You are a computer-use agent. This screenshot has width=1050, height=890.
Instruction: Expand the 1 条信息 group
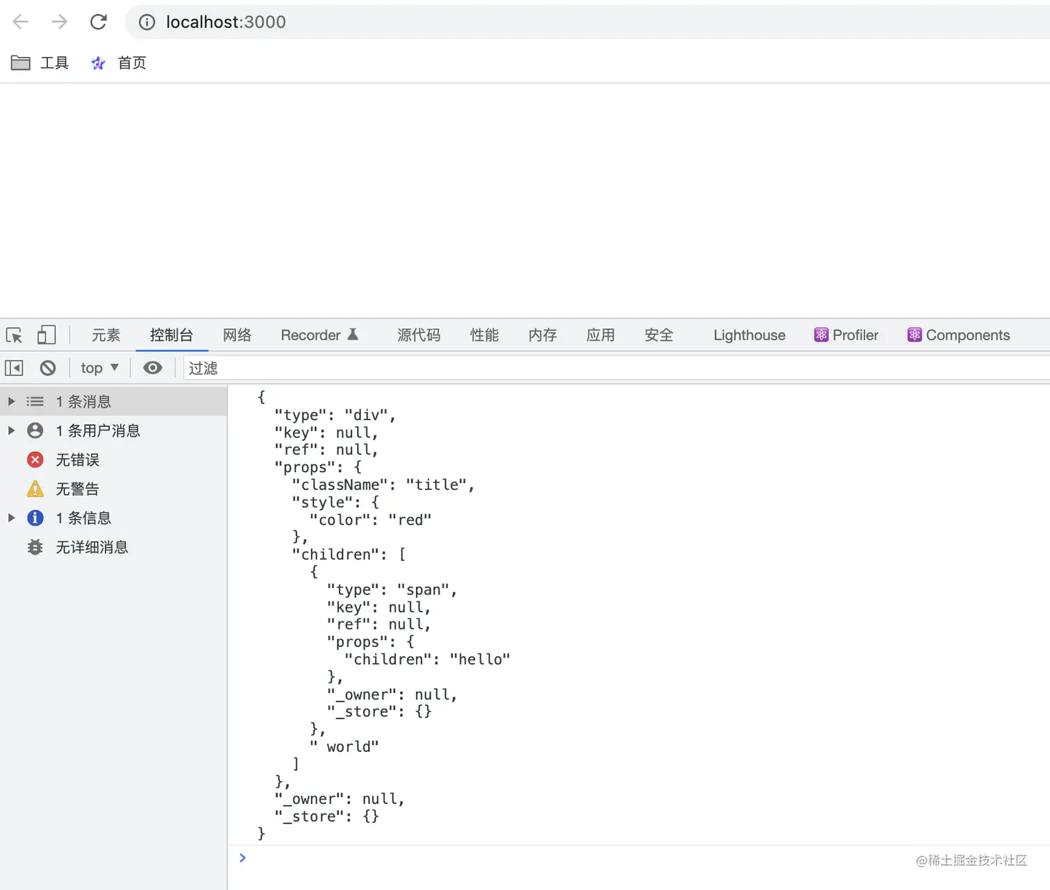point(11,518)
